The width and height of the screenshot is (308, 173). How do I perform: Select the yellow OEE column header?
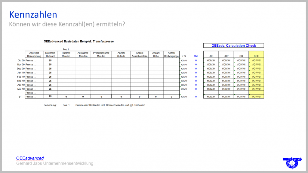click(x=256, y=56)
